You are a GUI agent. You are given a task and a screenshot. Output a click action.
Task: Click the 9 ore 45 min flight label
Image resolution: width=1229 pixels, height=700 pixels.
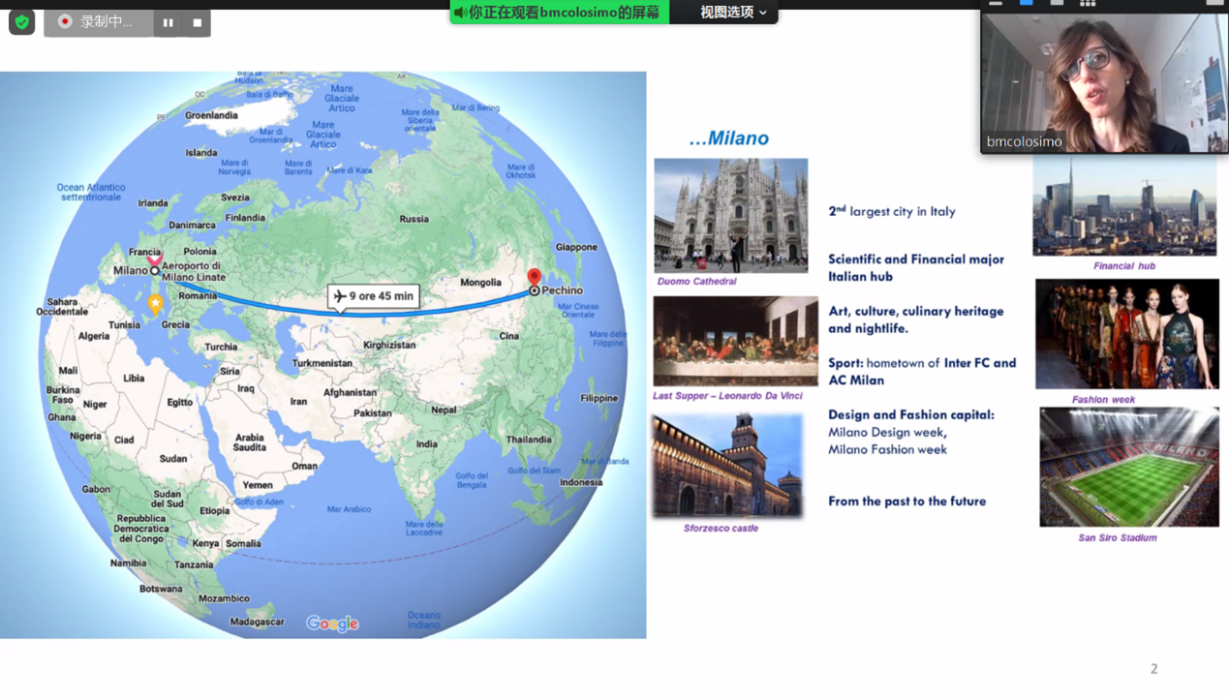pyautogui.click(x=374, y=296)
